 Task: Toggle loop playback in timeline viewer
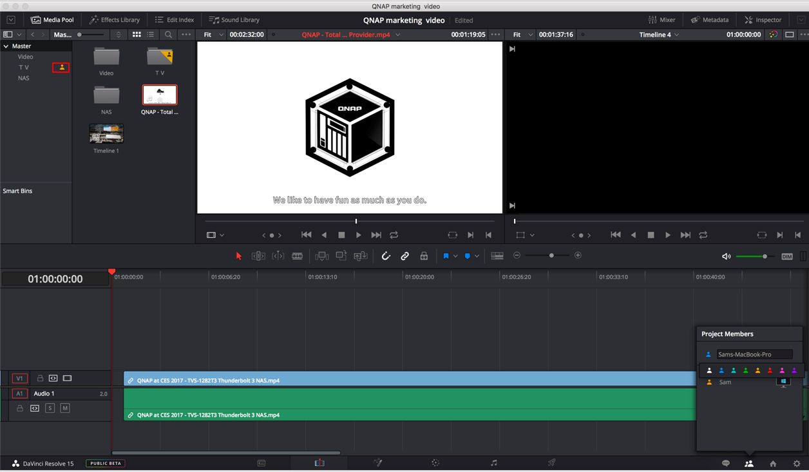point(703,235)
